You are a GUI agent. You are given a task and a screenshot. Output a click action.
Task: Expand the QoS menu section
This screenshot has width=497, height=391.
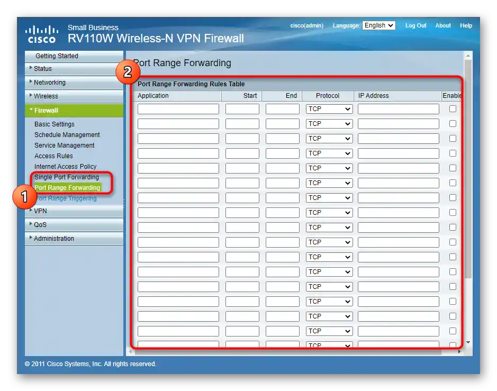coord(74,225)
